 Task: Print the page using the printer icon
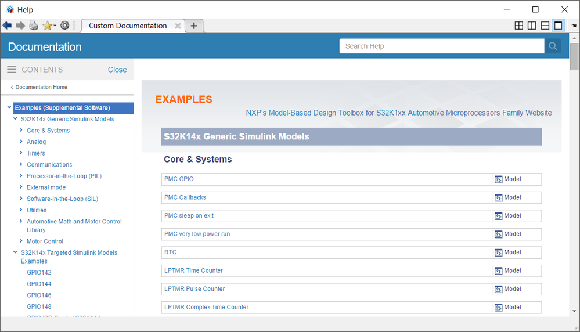34,26
